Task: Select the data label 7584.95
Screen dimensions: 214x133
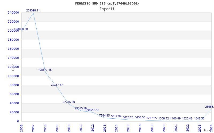Action: tap(104, 115)
